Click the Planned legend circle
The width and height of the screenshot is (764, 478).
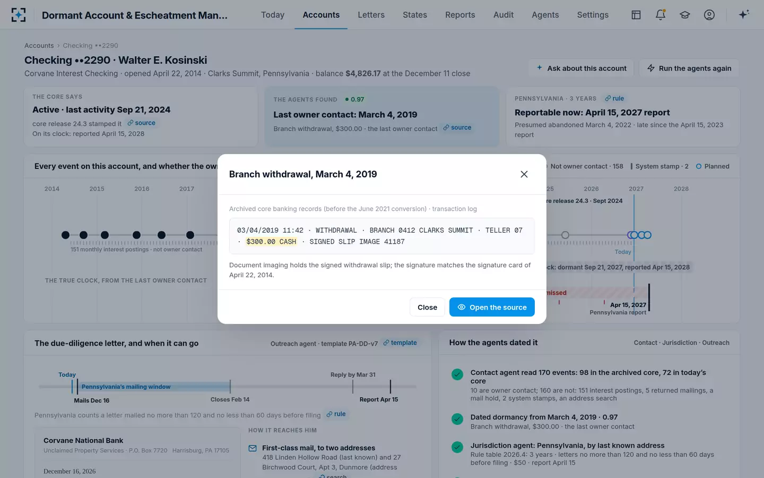click(x=699, y=166)
